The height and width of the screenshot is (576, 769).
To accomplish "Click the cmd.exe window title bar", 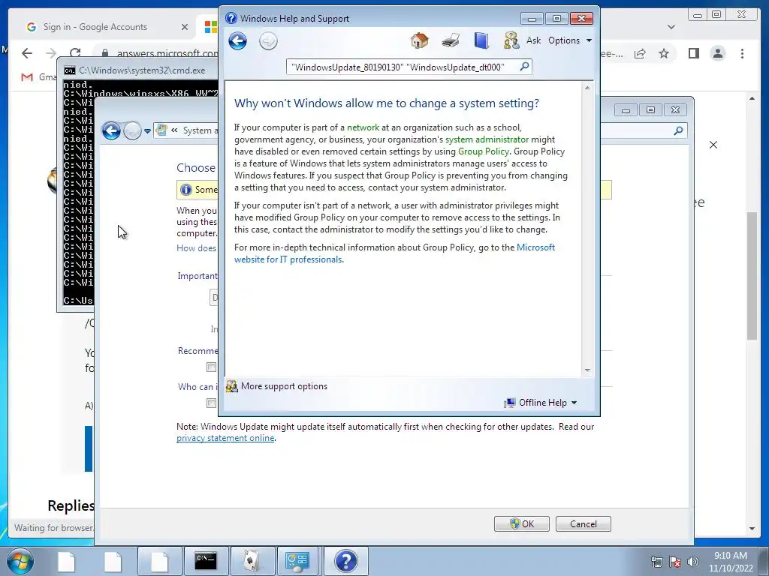I will [138, 70].
